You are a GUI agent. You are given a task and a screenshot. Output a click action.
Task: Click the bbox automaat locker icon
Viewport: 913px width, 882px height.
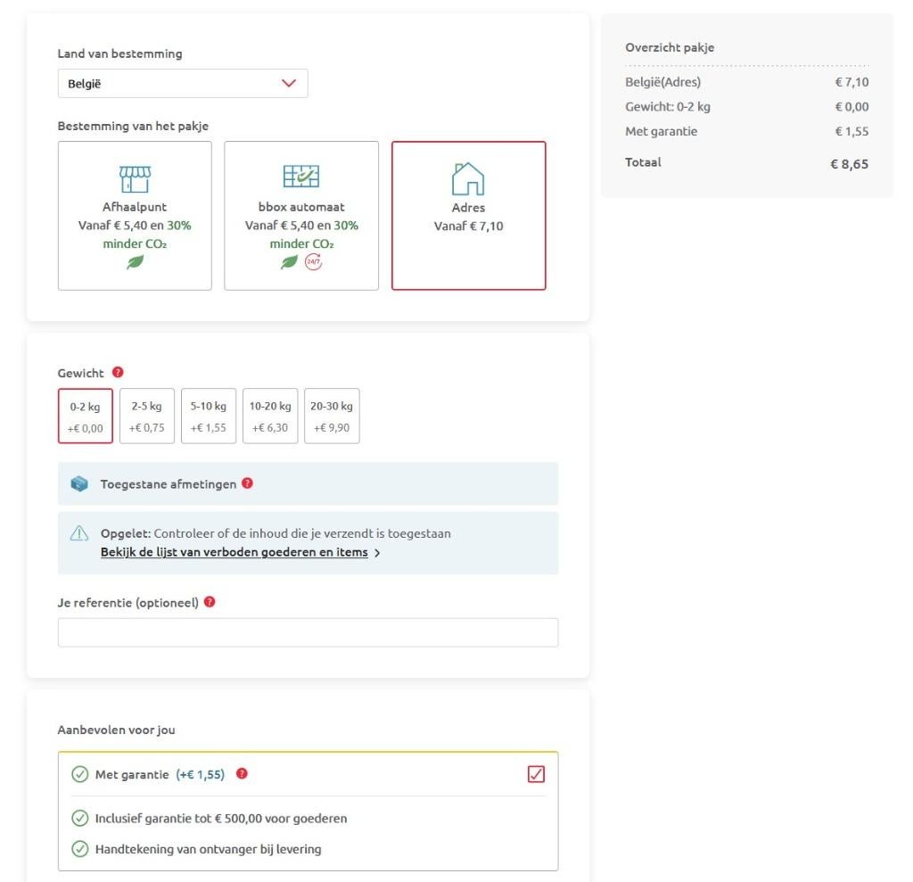point(301,177)
